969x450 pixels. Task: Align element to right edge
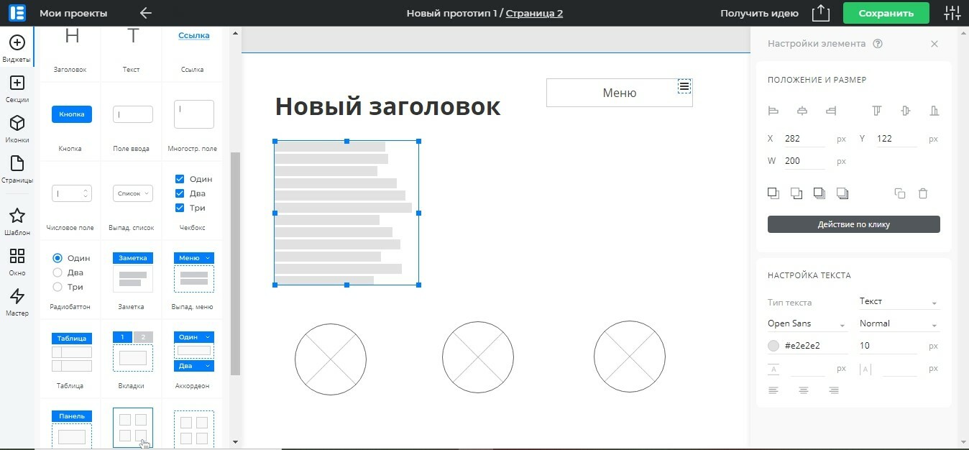pyautogui.click(x=831, y=111)
